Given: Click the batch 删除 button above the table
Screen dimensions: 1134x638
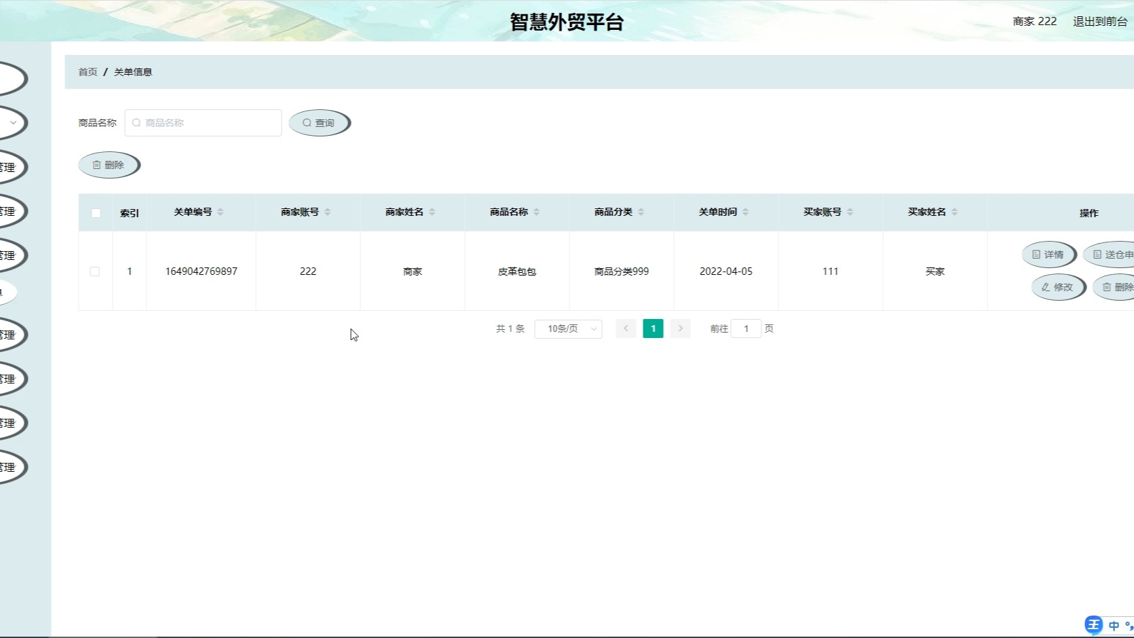Looking at the screenshot, I should click(109, 165).
